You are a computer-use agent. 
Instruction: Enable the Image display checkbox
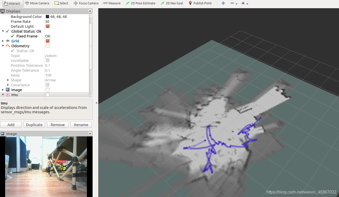tap(48, 90)
